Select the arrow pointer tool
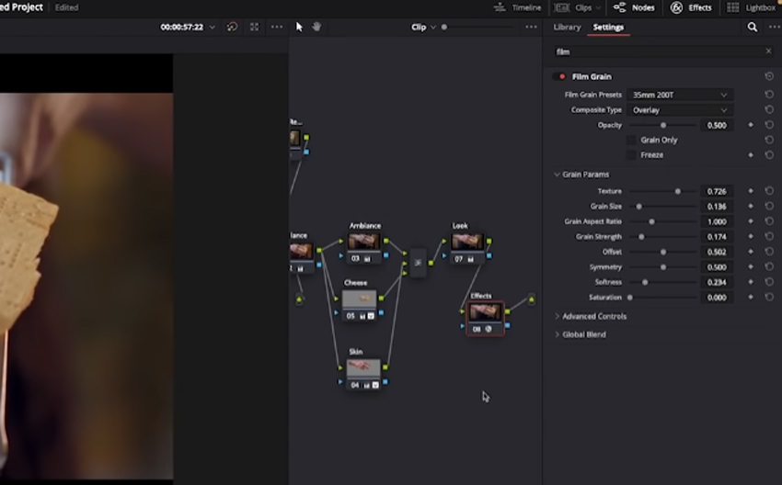782x485 pixels. click(x=299, y=27)
